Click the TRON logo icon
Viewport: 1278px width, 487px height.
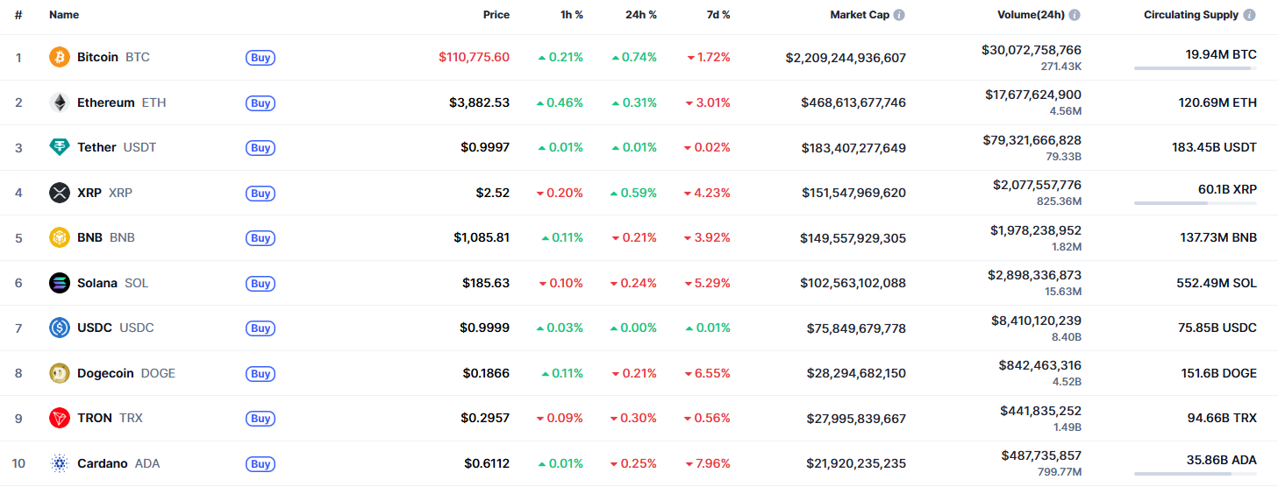pos(60,418)
